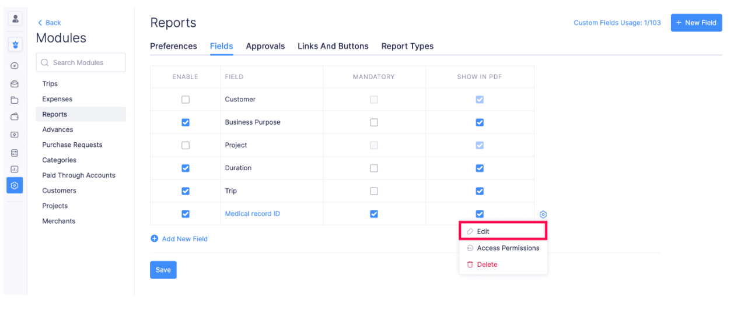Enable the Customer field checkbox
748x310 pixels.
point(186,100)
